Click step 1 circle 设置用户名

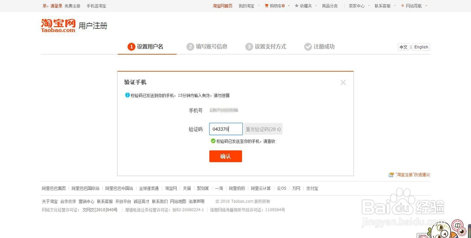coord(131,47)
